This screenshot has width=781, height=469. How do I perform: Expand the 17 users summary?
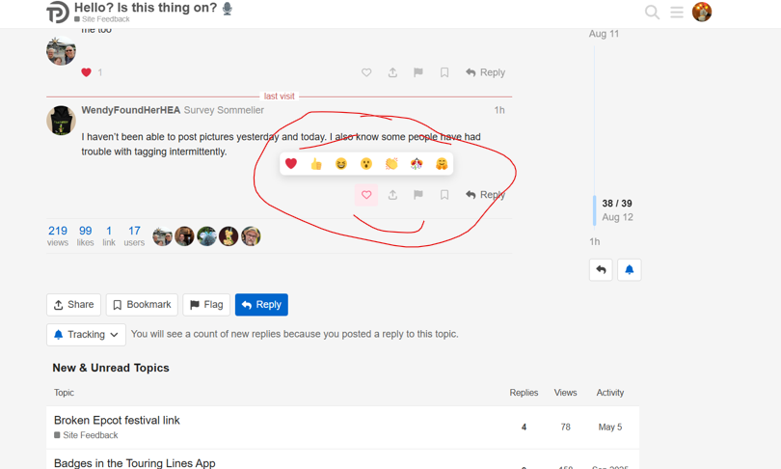click(134, 235)
